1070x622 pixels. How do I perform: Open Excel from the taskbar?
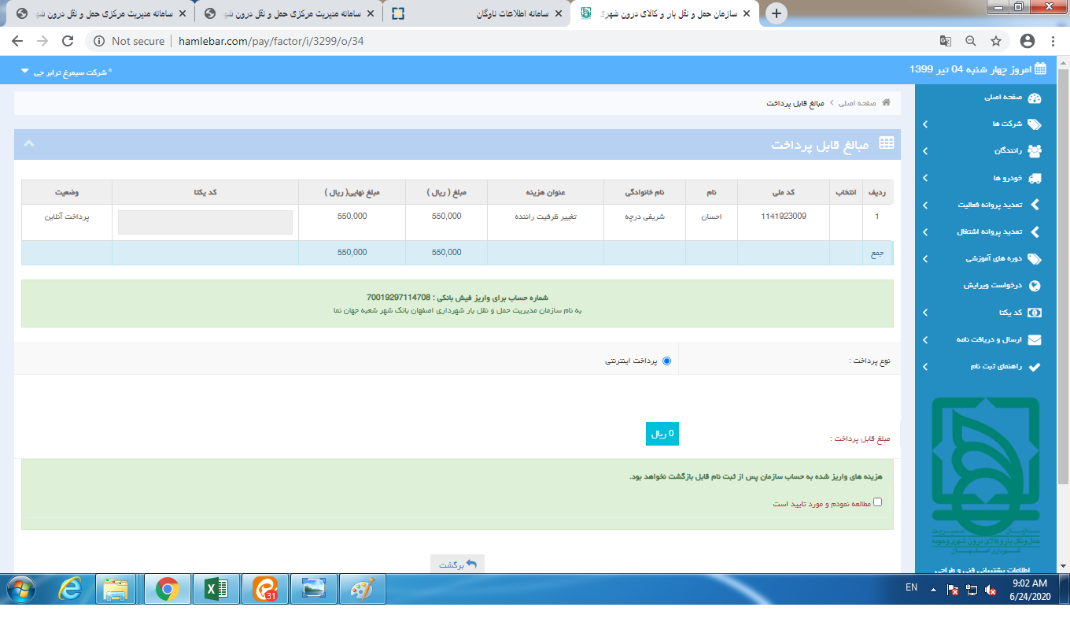pyautogui.click(x=217, y=589)
